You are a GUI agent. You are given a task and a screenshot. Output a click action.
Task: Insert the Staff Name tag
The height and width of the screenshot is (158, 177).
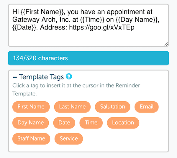(x=31, y=139)
